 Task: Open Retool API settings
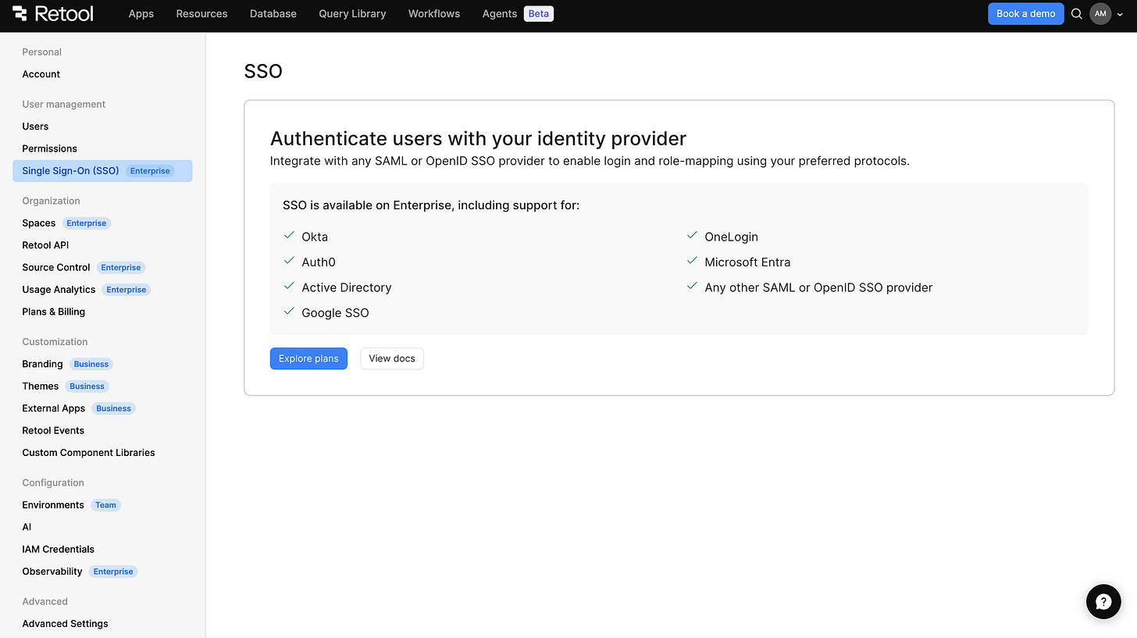[x=45, y=245]
